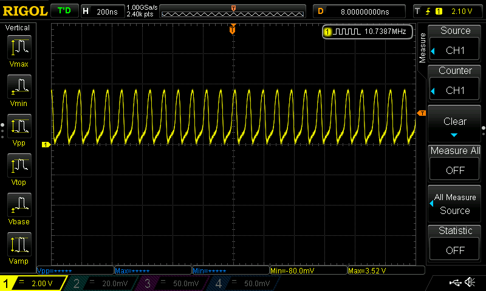This screenshot has height=291, width=486.
Task: Open the All Measure Source menu
Action: coord(454,204)
